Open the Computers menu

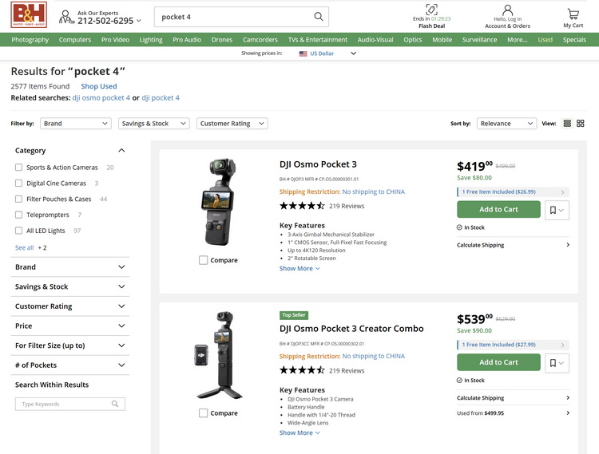click(x=75, y=40)
